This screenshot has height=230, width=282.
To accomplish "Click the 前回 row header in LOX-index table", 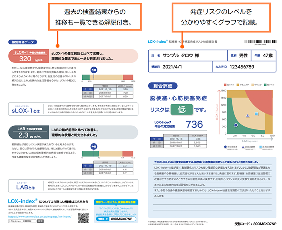I will click(157, 143).
